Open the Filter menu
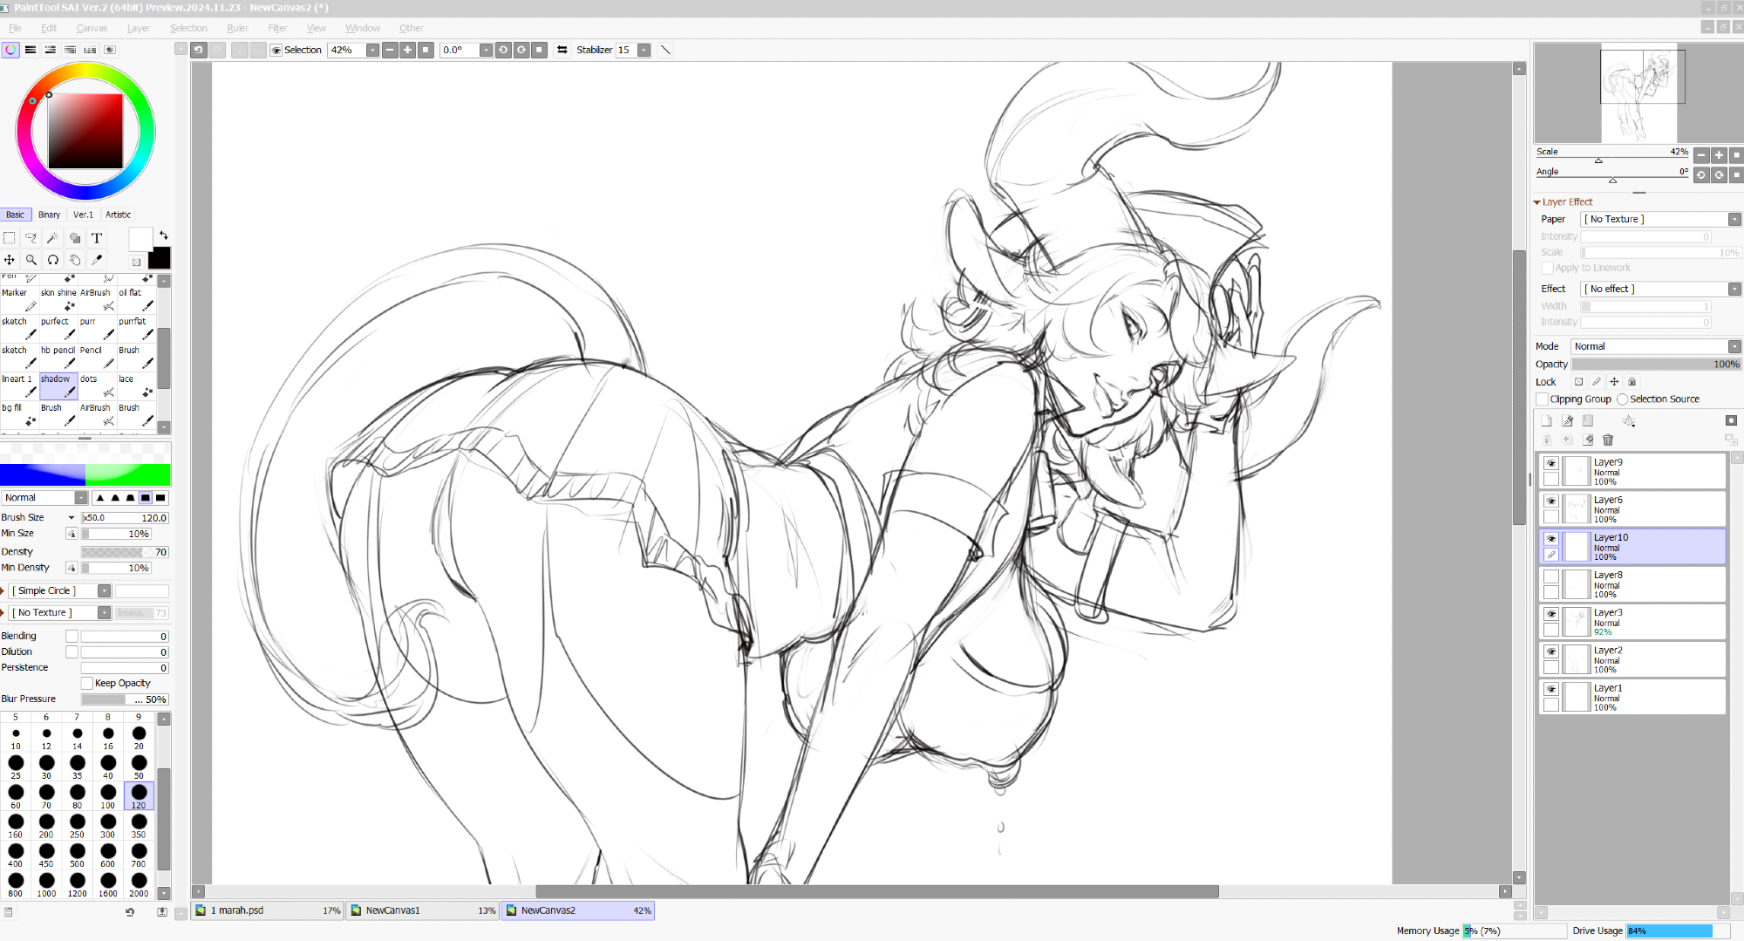Screen dimensions: 1744x941 tap(277, 28)
